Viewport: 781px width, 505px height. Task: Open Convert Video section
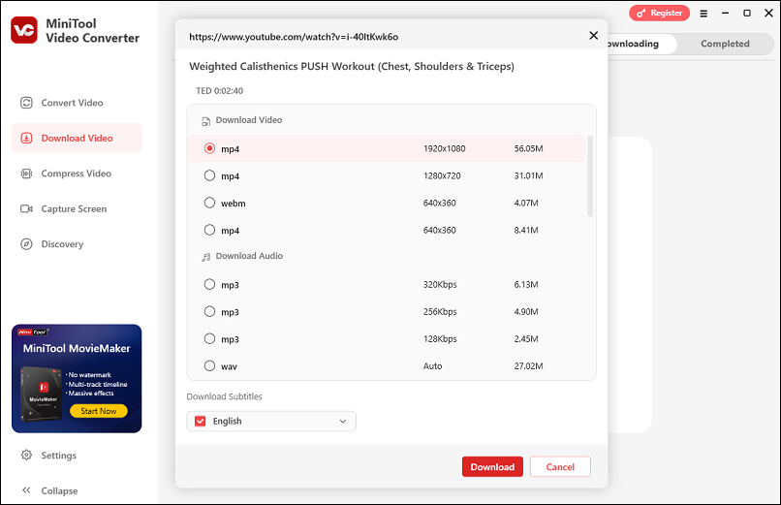tap(77, 103)
